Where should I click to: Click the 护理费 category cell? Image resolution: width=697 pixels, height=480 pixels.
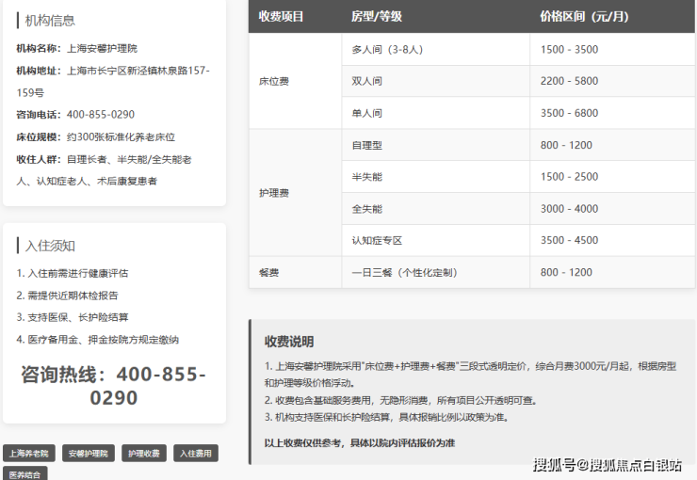pos(295,193)
